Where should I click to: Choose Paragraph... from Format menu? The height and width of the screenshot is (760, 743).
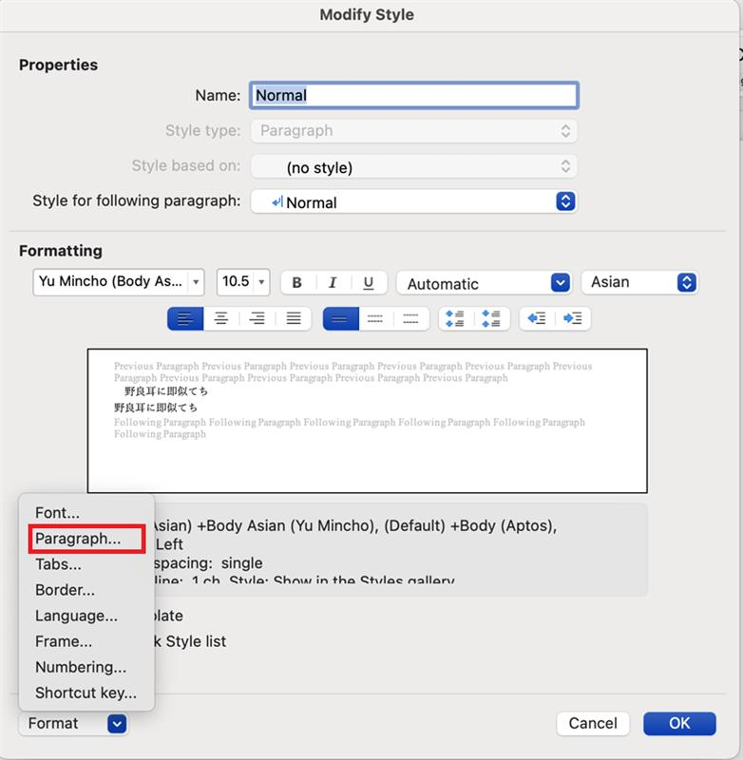tap(86, 539)
